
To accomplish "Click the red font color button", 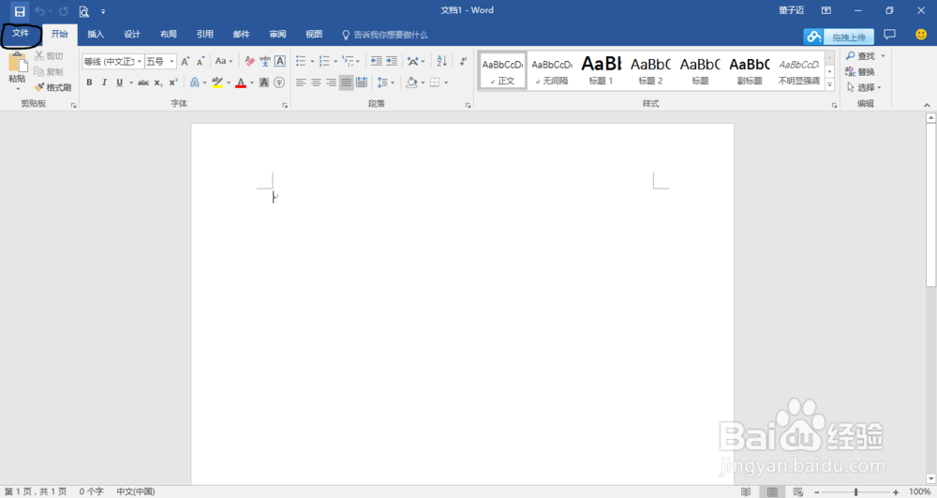I will [x=241, y=83].
